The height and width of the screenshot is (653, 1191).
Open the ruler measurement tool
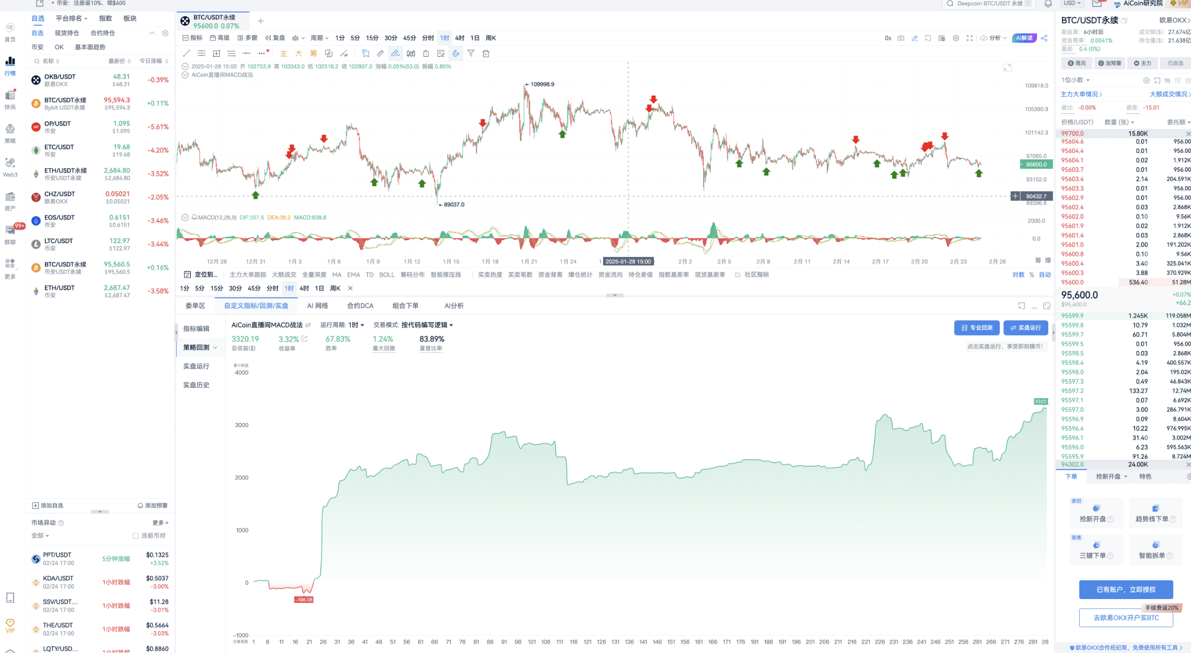click(x=380, y=53)
